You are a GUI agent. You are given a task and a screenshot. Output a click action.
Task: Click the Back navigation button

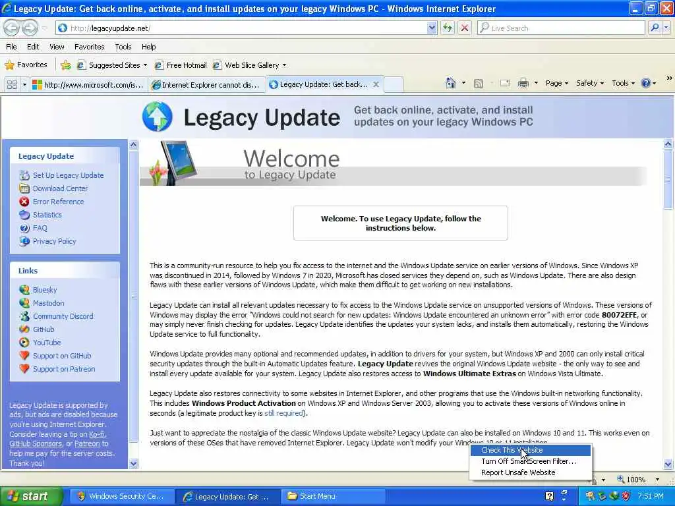[x=12, y=28]
